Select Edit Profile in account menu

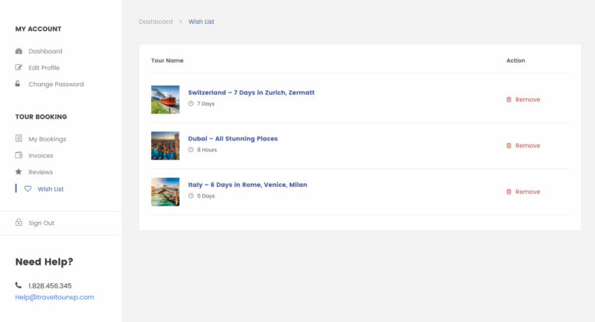[44, 68]
